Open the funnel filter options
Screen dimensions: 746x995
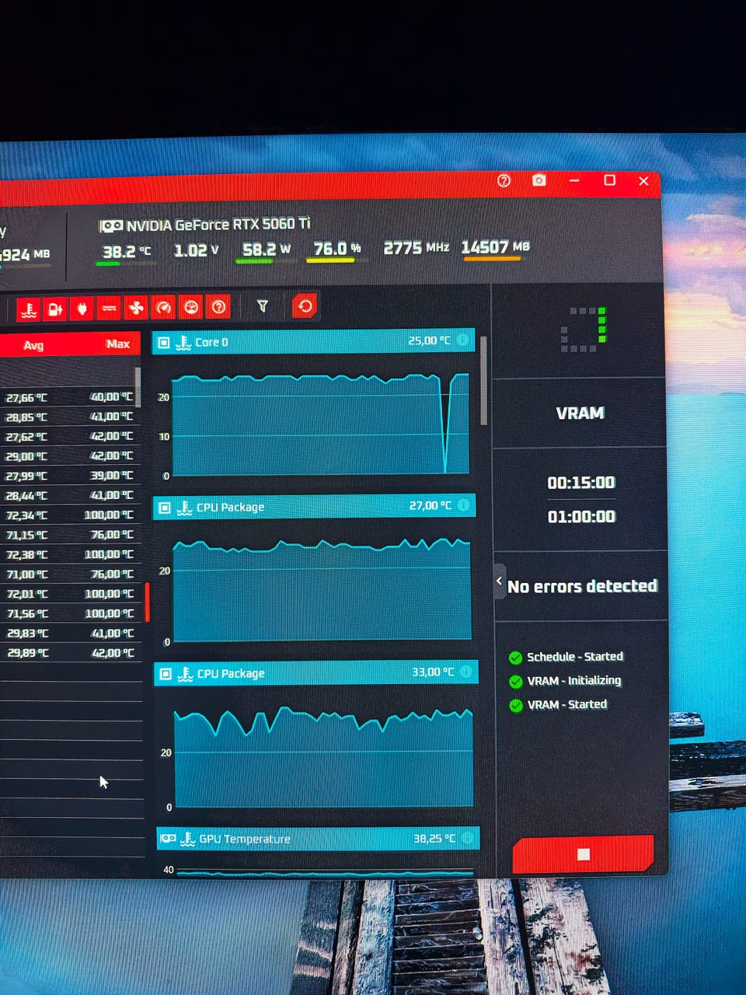(x=263, y=306)
